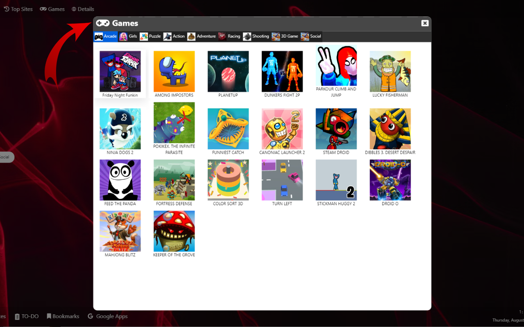
Task: Click the KEEPER OF THE GROVE caption
Action: pos(174,255)
